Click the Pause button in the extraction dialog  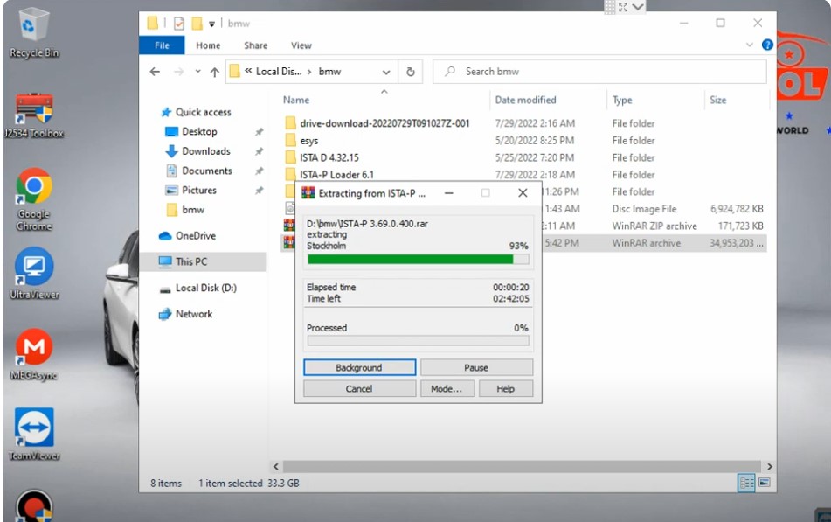(x=476, y=368)
